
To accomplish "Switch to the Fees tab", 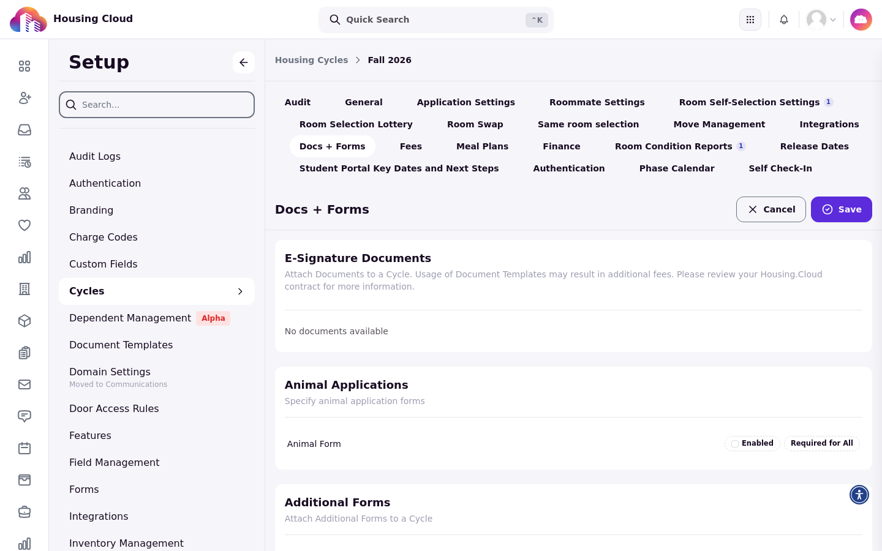I will (411, 146).
